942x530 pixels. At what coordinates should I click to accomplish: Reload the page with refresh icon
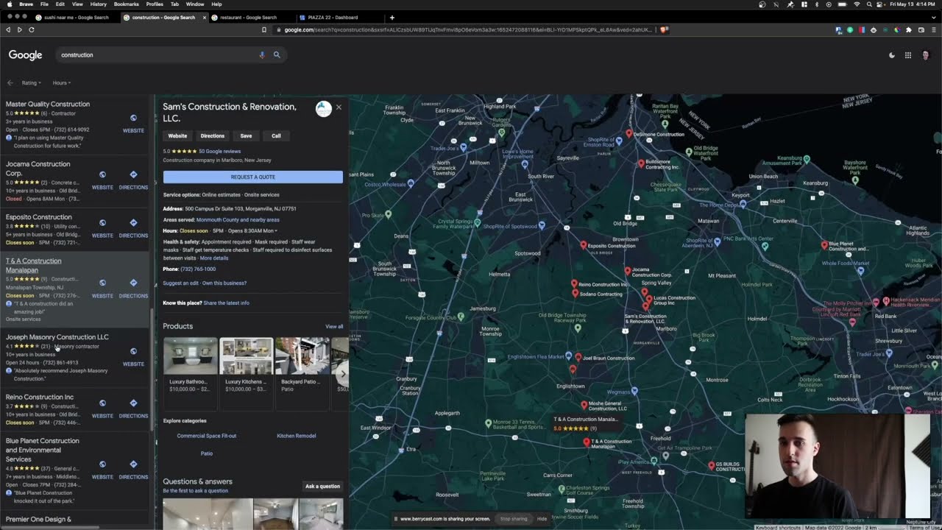(x=32, y=29)
